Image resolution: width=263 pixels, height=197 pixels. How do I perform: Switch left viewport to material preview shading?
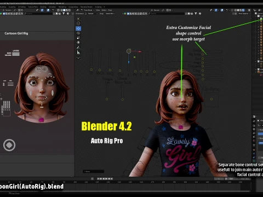tap(67, 10)
